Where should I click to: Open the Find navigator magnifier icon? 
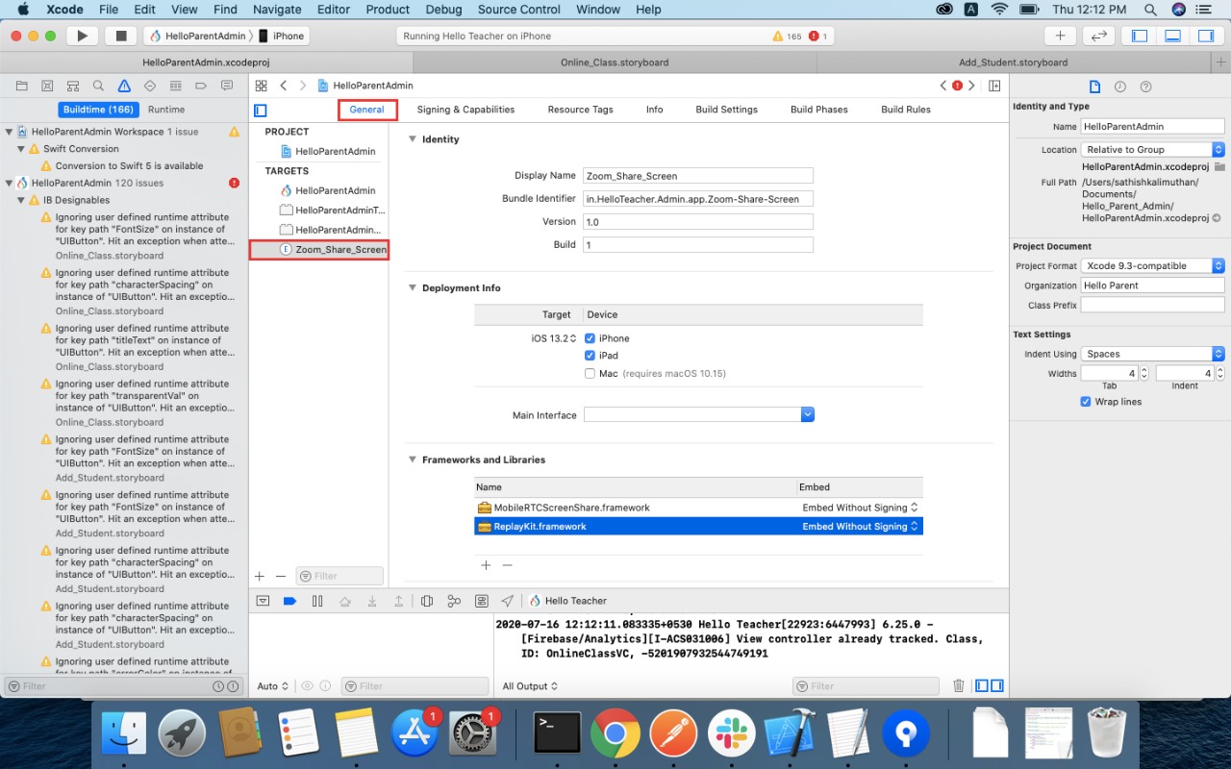98,86
